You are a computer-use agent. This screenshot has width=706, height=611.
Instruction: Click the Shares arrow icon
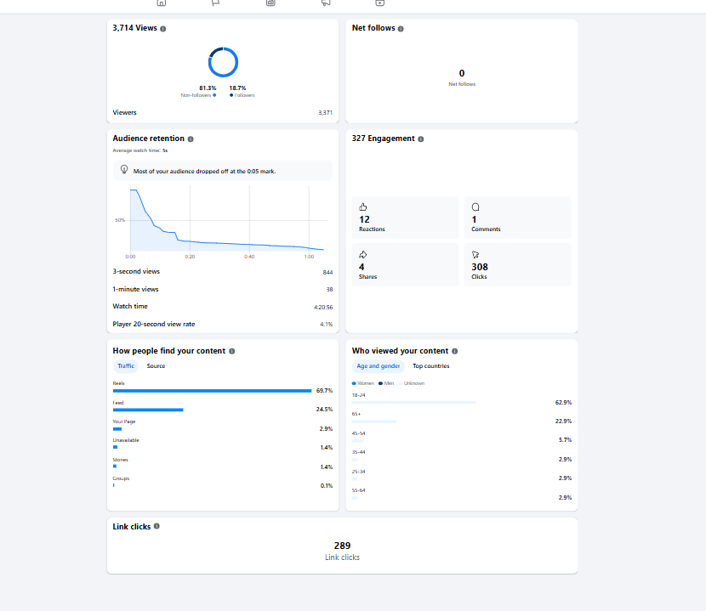click(x=363, y=255)
